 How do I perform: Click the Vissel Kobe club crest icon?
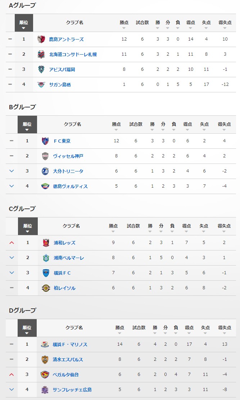(x=45, y=156)
